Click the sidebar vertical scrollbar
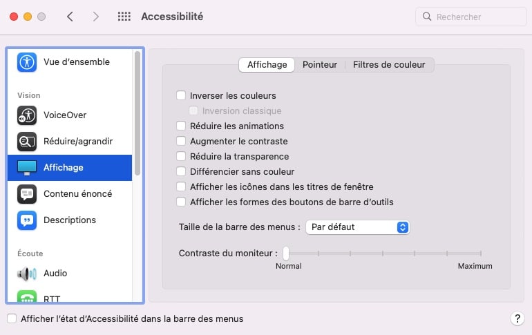Screen dimensions: 532x335 [x=137, y=113]
